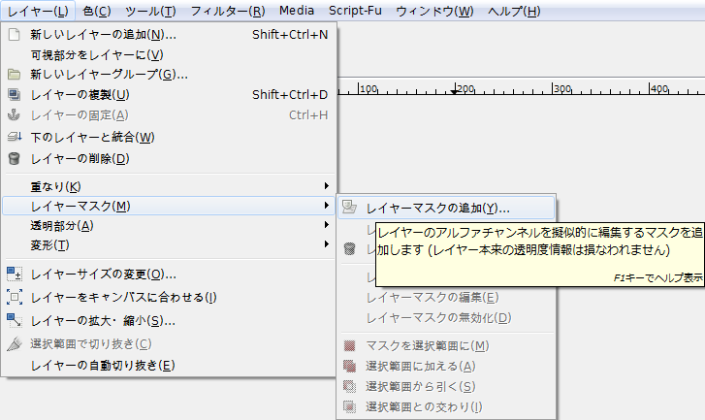This screenshot has width=705, height=420.
Task: Click the trash icon for レイヤーの削除
Action: 14,158
